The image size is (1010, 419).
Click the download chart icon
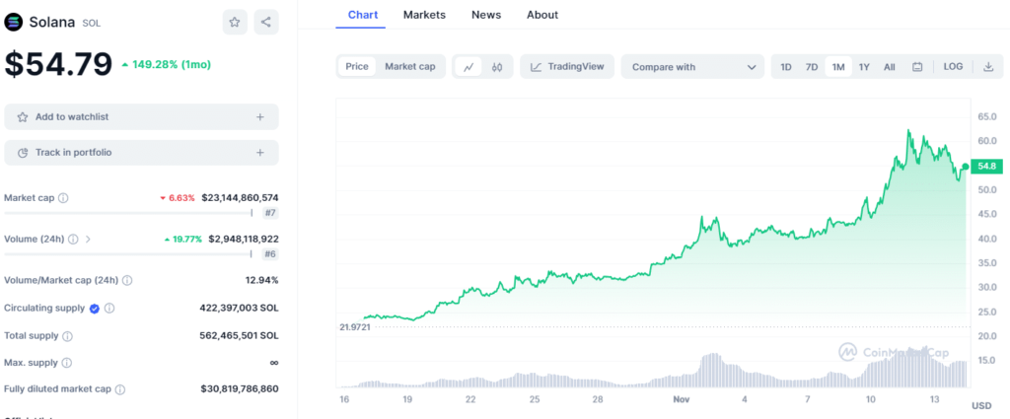[988, 67]
